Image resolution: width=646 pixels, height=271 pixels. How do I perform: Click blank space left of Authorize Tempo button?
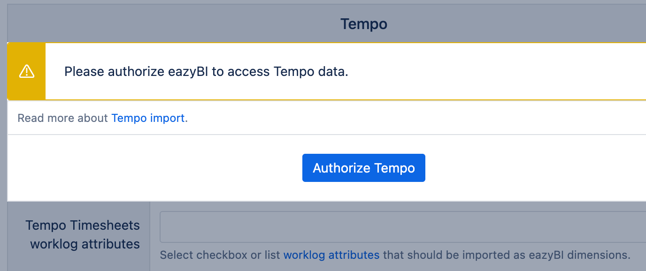tap(155, 168)
